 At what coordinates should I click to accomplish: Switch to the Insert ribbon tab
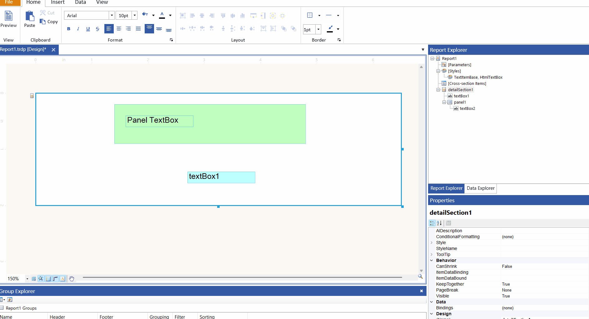57,2
